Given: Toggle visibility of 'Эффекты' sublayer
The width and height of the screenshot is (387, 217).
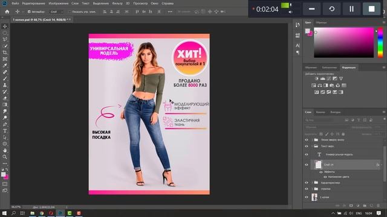Looking at the screenshot, I should pos(321,172).
